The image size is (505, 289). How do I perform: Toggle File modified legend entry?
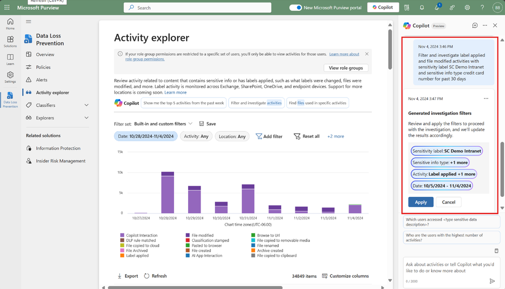click(200, 235)
